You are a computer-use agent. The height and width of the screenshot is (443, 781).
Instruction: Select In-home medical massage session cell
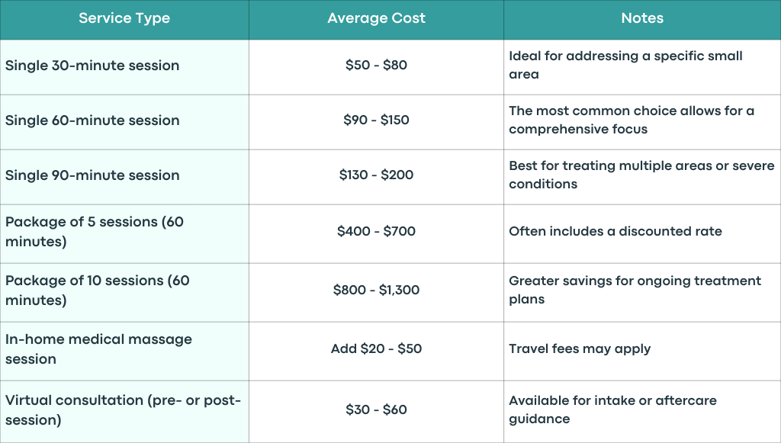click(x=124, y=351)
